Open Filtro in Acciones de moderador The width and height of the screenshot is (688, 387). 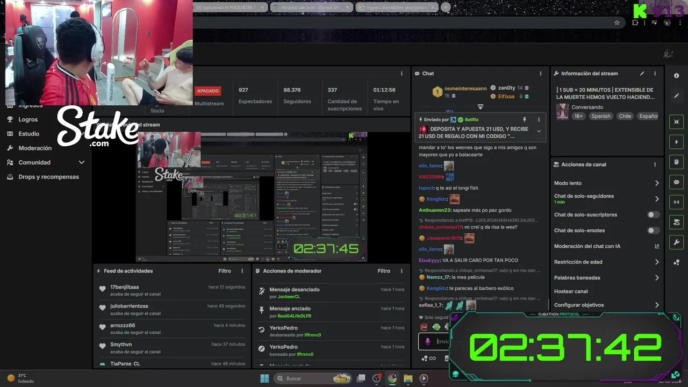coord(384,271)
